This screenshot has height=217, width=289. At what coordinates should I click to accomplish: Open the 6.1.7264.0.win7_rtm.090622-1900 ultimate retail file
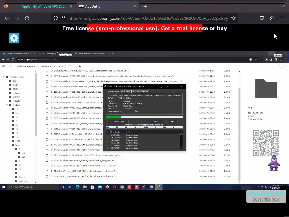83,176
